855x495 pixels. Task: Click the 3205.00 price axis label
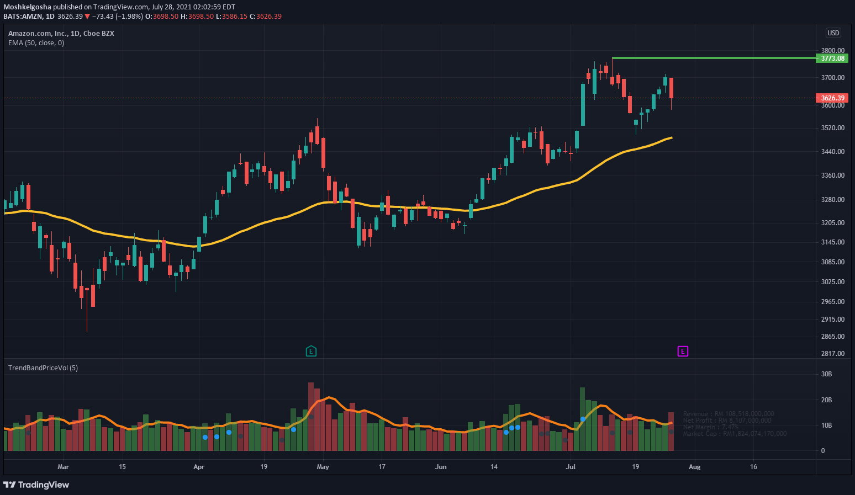(x=832, y=223)
